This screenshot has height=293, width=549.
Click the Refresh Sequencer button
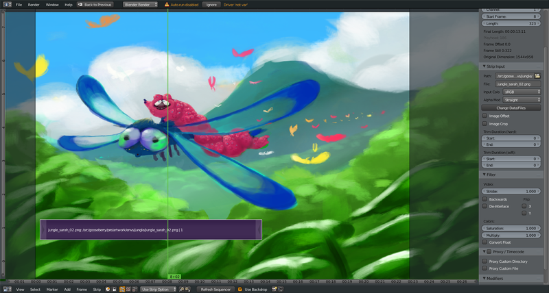(215, 290)
